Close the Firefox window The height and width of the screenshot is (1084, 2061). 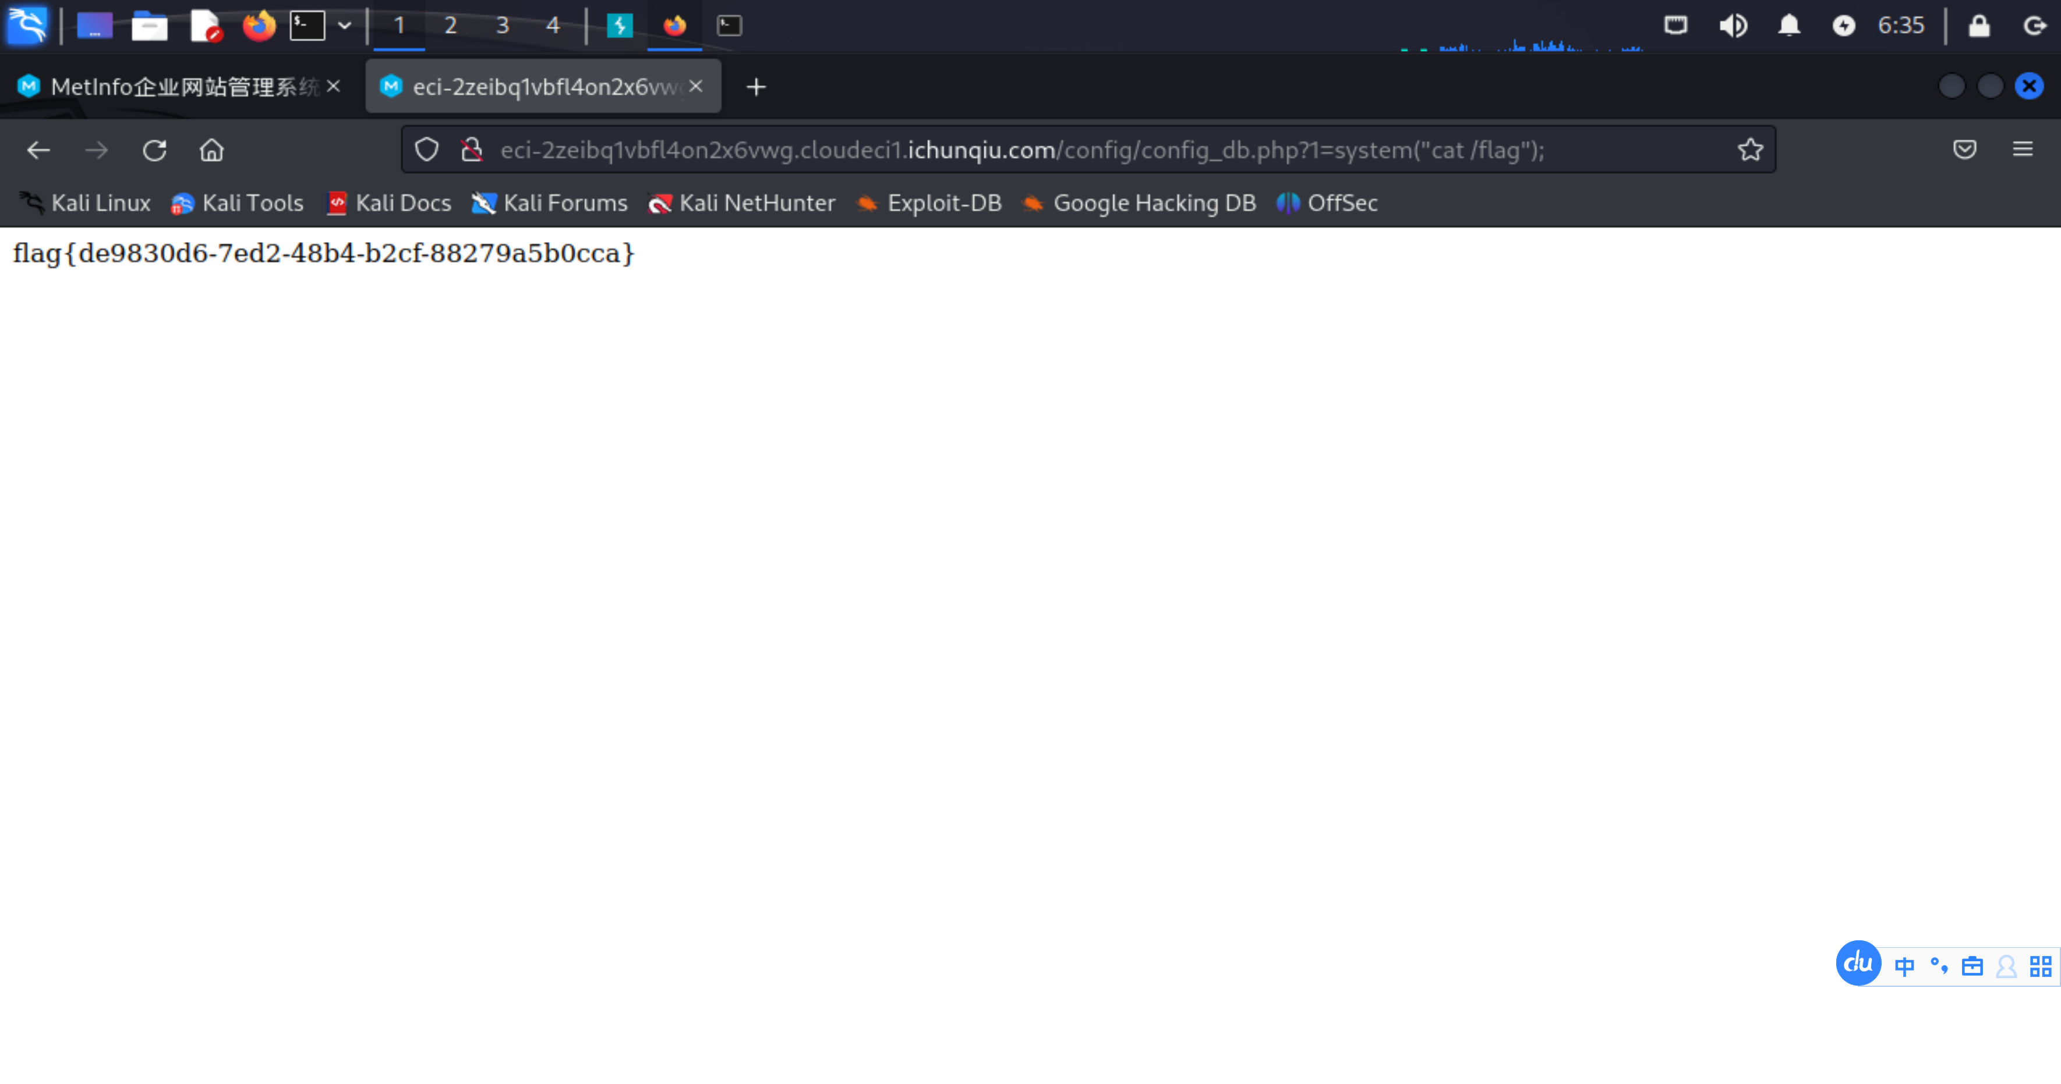pyautogui.click(x=2029, y=86)
